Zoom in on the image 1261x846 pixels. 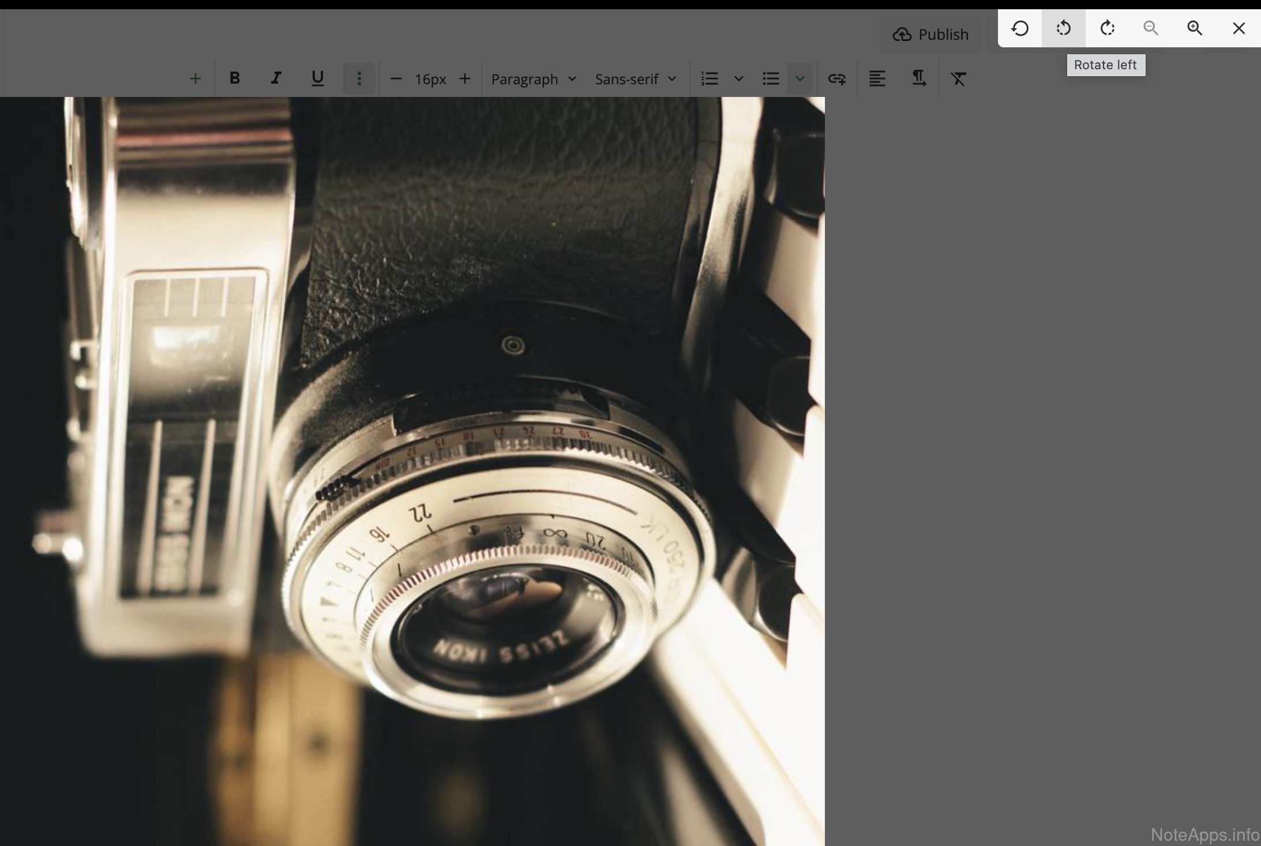tap(1195, 28)
